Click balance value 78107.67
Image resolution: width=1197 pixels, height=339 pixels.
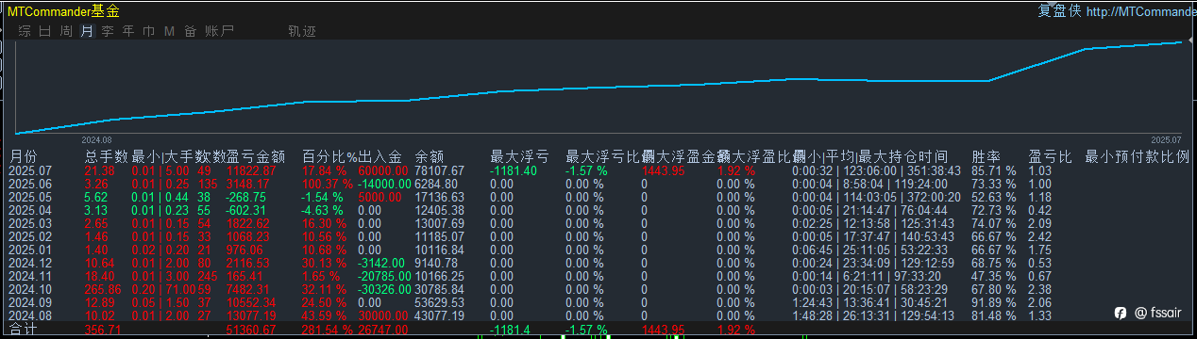tap(440, 170)
